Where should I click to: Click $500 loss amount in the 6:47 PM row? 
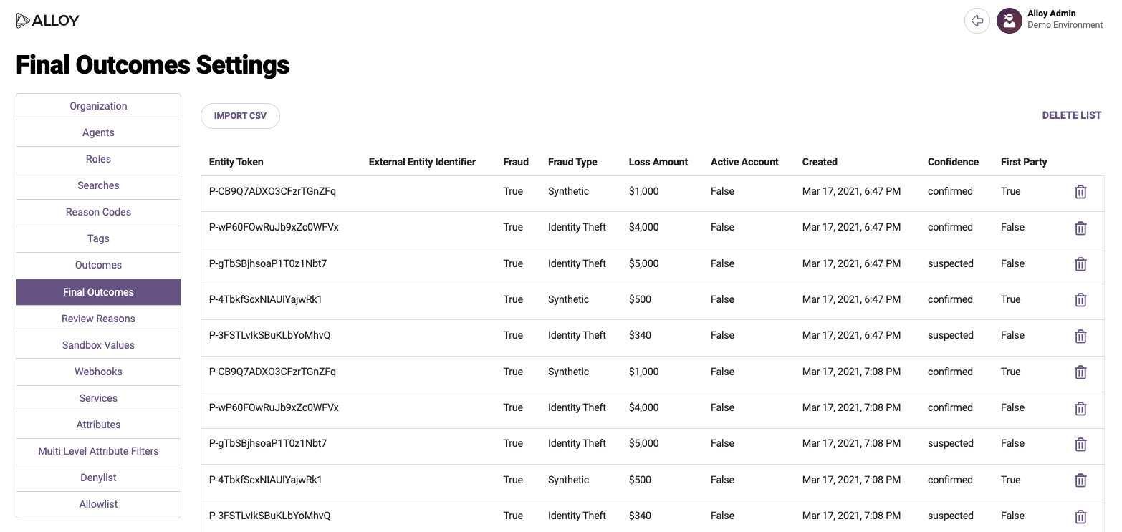click(640, 299)
